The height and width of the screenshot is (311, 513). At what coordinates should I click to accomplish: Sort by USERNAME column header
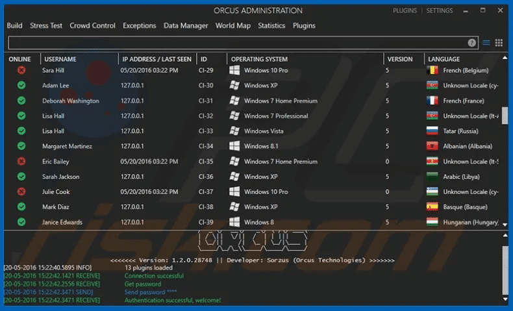point(60,59)
